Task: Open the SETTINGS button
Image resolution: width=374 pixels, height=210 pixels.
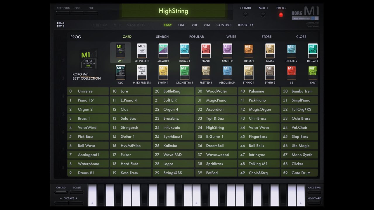Action: pyautogui.click(x=63, y=13)
